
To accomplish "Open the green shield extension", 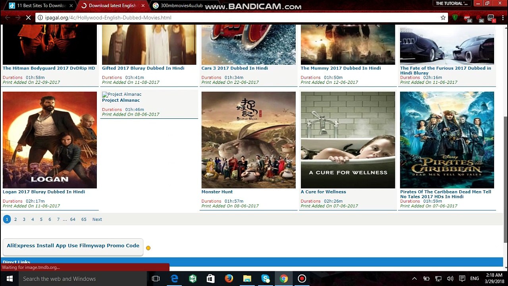I will coord(455,18).
